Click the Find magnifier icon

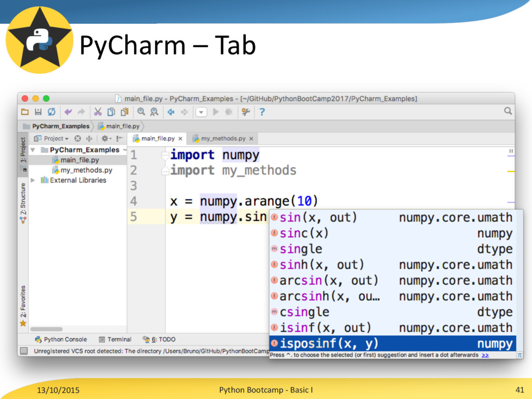click(x=141, y=112)
